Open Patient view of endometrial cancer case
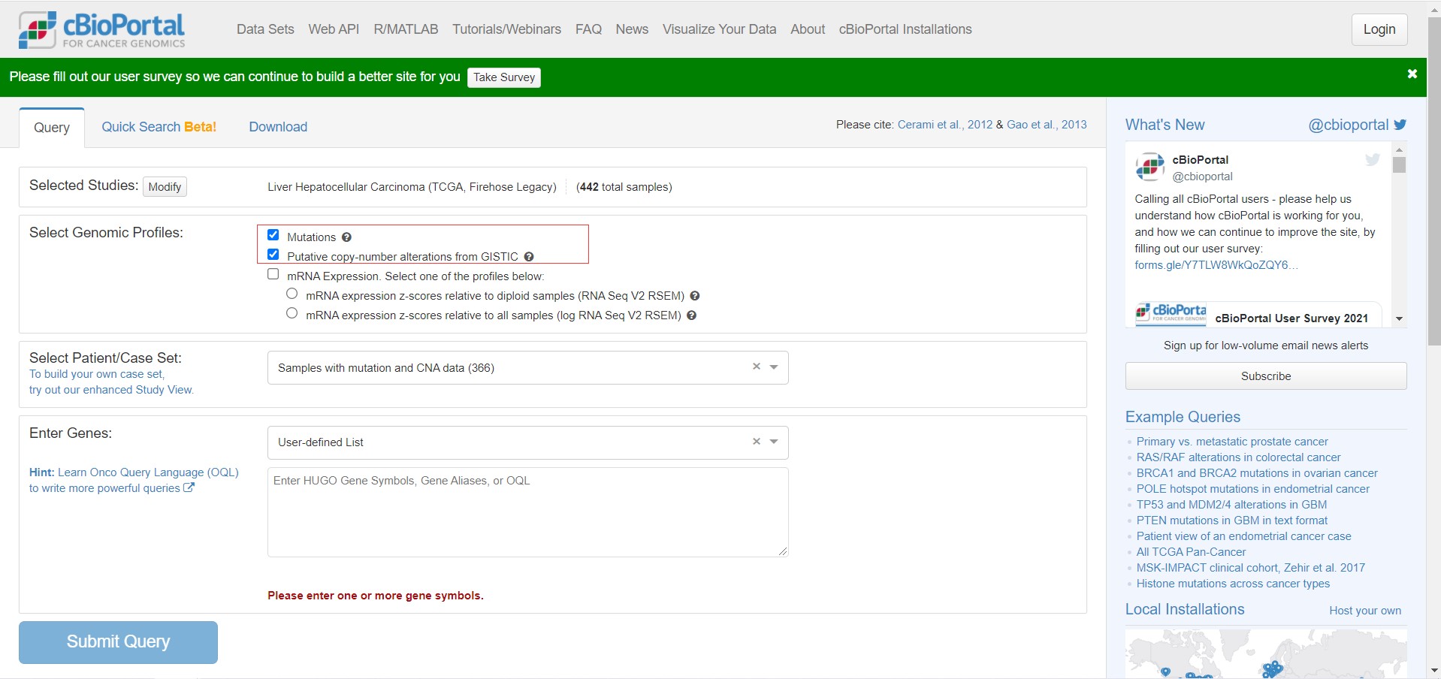Screen dimensions: 1441x679 coord(1244,536)
